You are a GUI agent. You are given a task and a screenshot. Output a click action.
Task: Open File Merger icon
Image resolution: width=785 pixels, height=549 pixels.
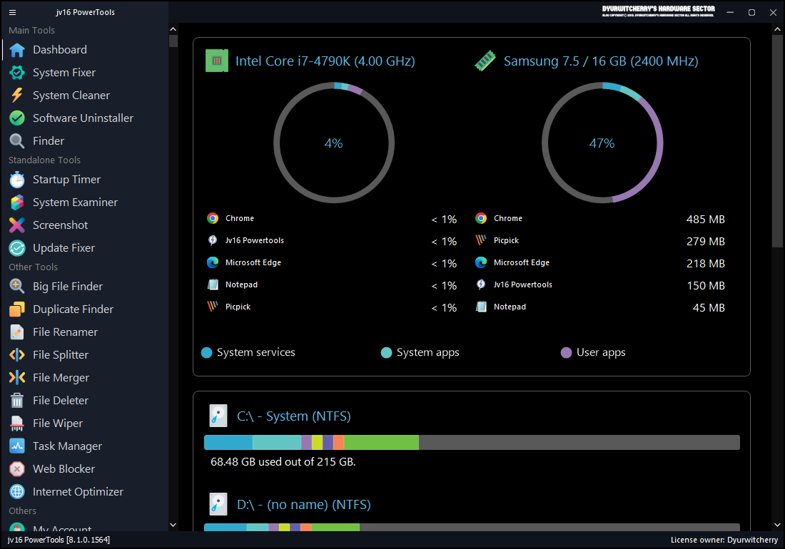pyautogui.click(x=17, y=377)
